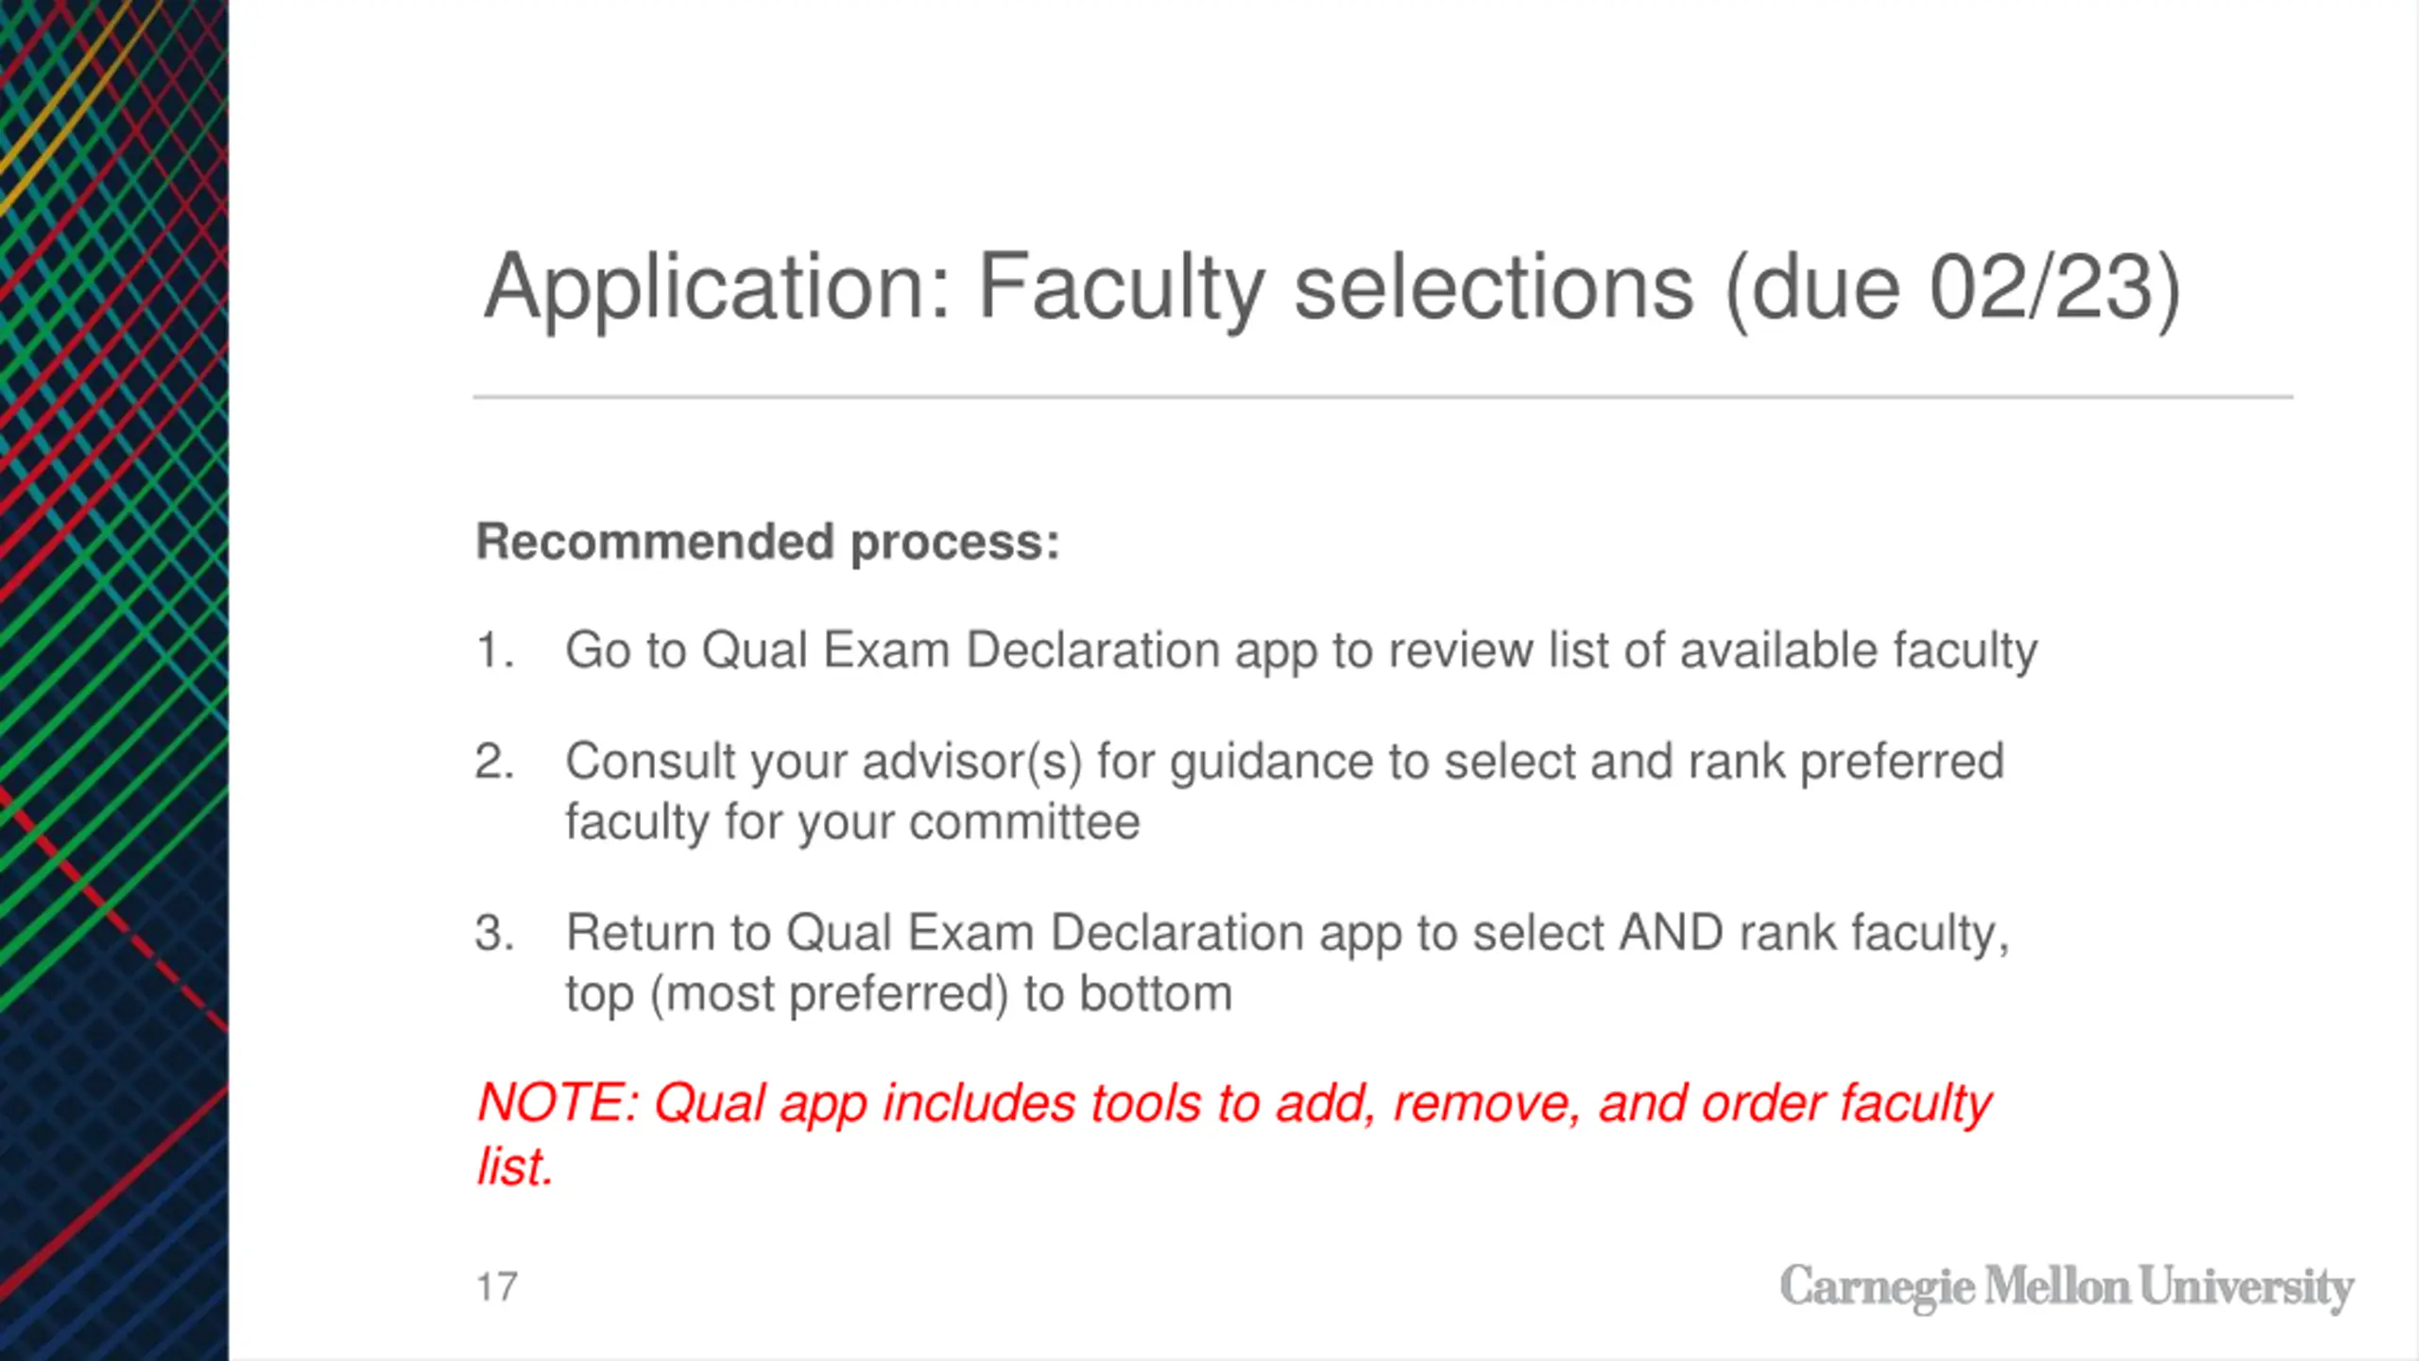Select the Return to Qual Exam Declaration line
2419x1361 pixels.
1287,935
